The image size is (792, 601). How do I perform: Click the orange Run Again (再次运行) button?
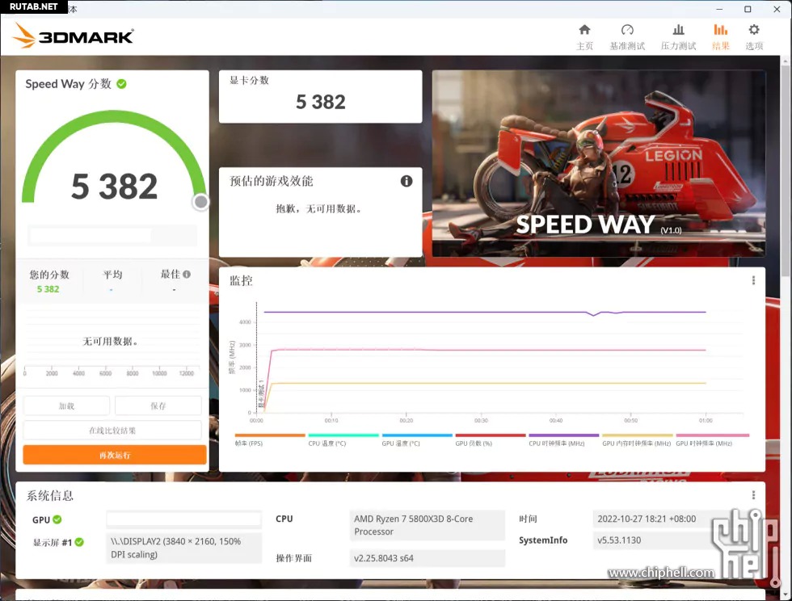click(x=114, y=455)
